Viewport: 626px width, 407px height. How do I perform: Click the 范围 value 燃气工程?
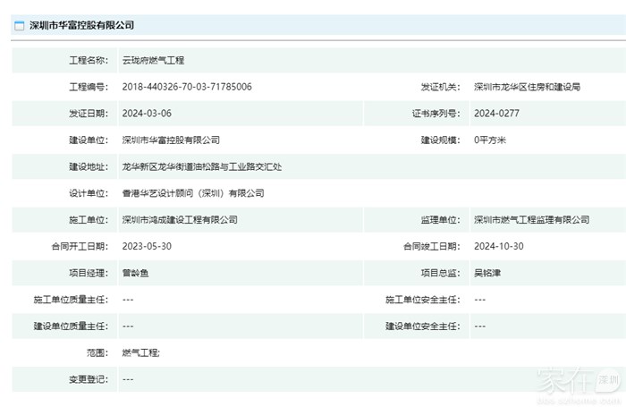[140, 352]
